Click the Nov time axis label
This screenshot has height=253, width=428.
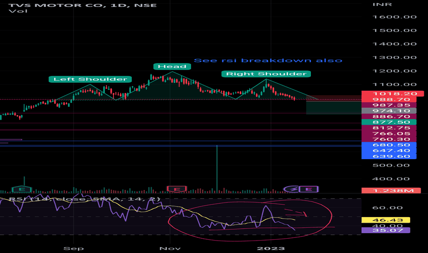pos(170,248)
